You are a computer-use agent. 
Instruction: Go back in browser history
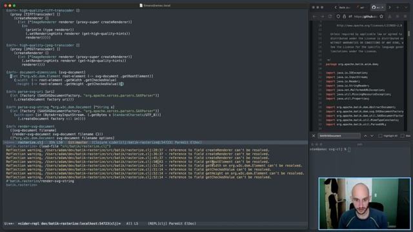(314, 16)
